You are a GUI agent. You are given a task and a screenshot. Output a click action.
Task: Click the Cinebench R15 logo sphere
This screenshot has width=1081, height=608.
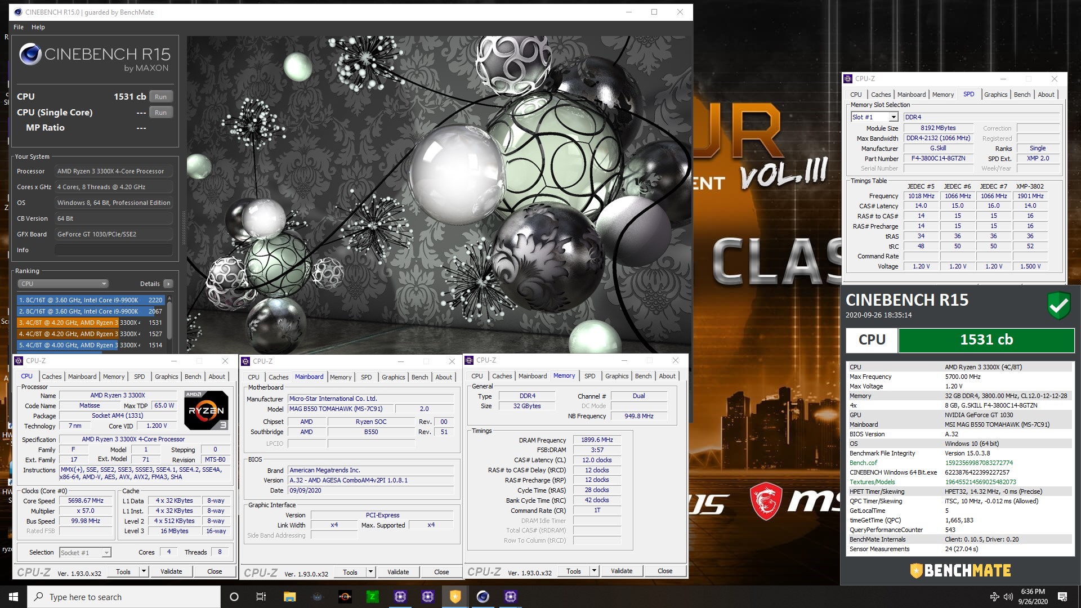coord(30,54)
